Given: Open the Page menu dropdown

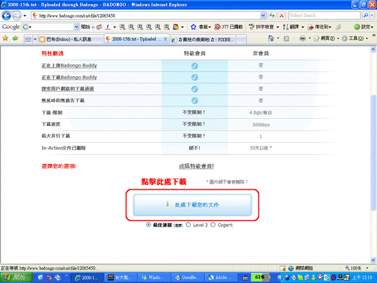Looking at the screenshot, I should [327, 38].
